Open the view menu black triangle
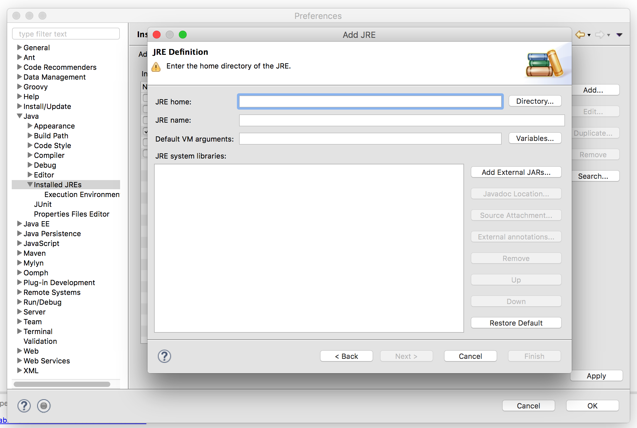Viewport: 637px width, 428px height. 619,35
